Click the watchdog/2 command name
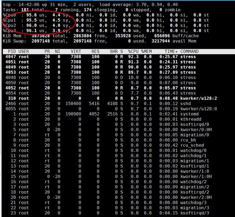Viewport: 235px width, 217px height. pyautogui.click(x=194, y=182)
